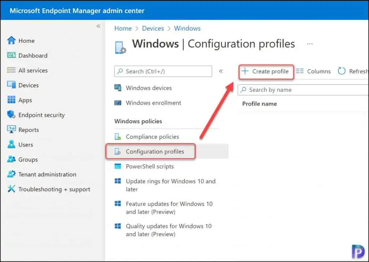Open Groups in the left sidebar

coord(28,160)
